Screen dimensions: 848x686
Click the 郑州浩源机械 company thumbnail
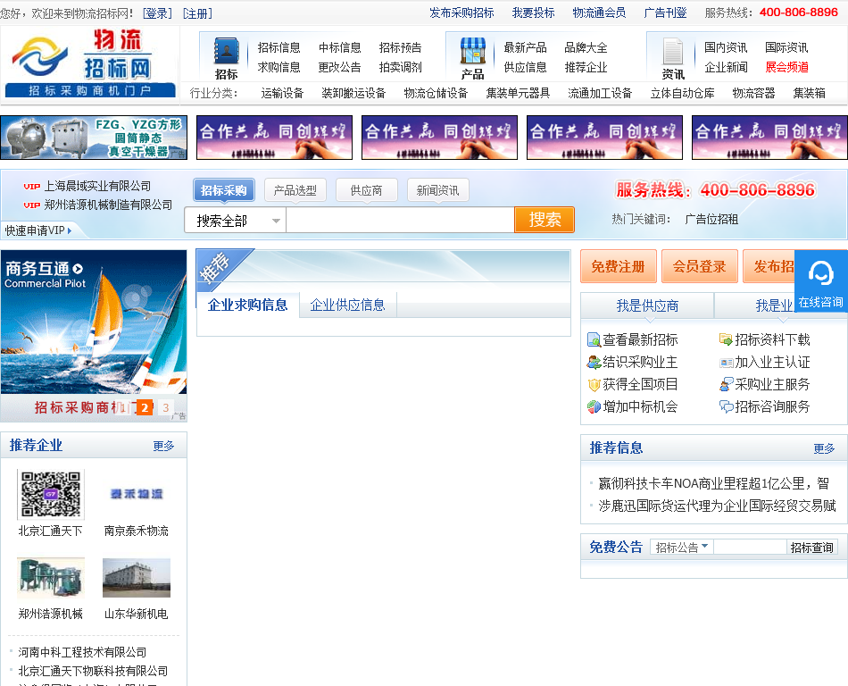click(51, 578)
